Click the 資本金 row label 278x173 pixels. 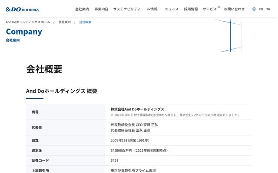coord(36,151)
